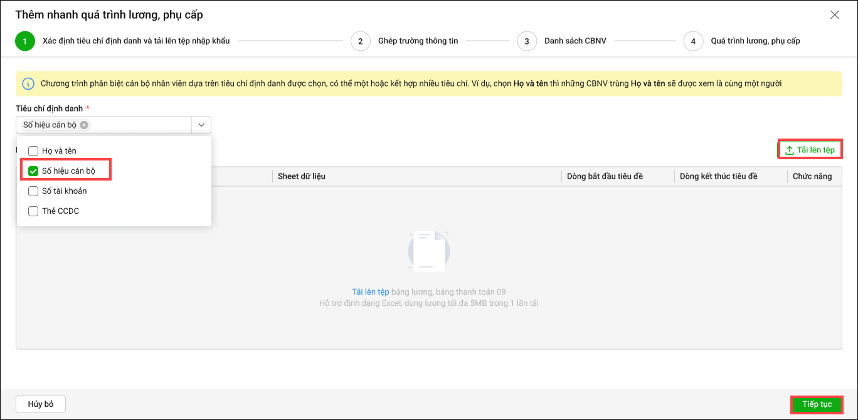Click the blue 'Tải lên tệp' link
This screenshot has height=420, width=858.
tap(370, 292)
